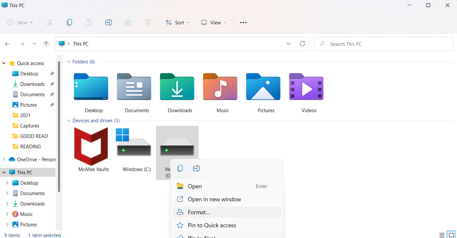Click the Rename icon in the toolbar

[109, 22]
